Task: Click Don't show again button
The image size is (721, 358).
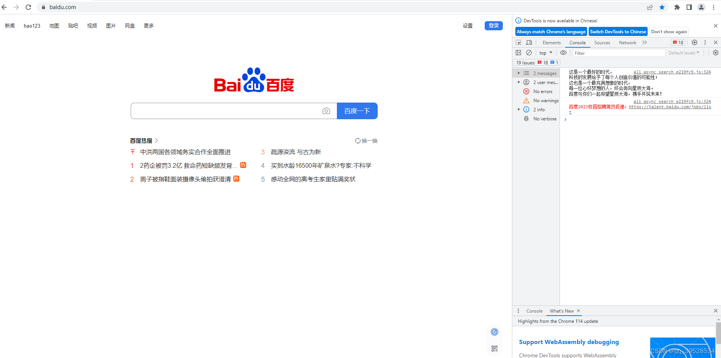Action: pyautogui.click(x=669, y=31)
